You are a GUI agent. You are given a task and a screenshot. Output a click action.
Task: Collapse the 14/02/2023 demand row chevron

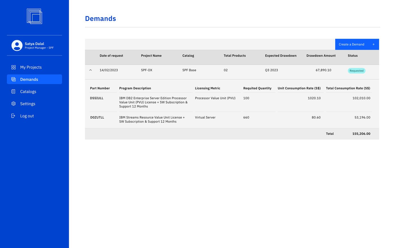pyautogui.click(x=90, y=70)
